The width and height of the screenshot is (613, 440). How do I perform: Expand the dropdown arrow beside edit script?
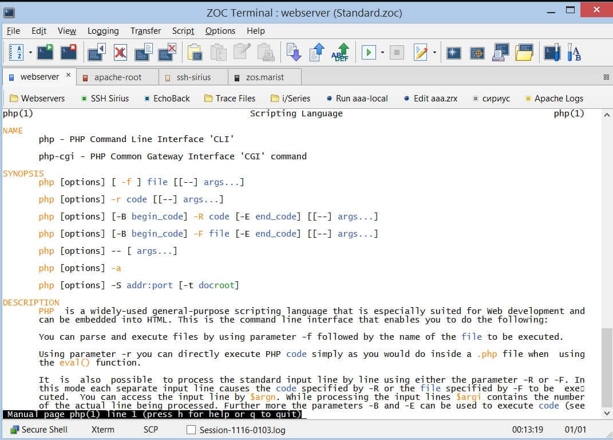click(434, 53)
